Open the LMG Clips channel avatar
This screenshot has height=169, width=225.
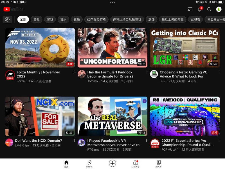point(9,143)
